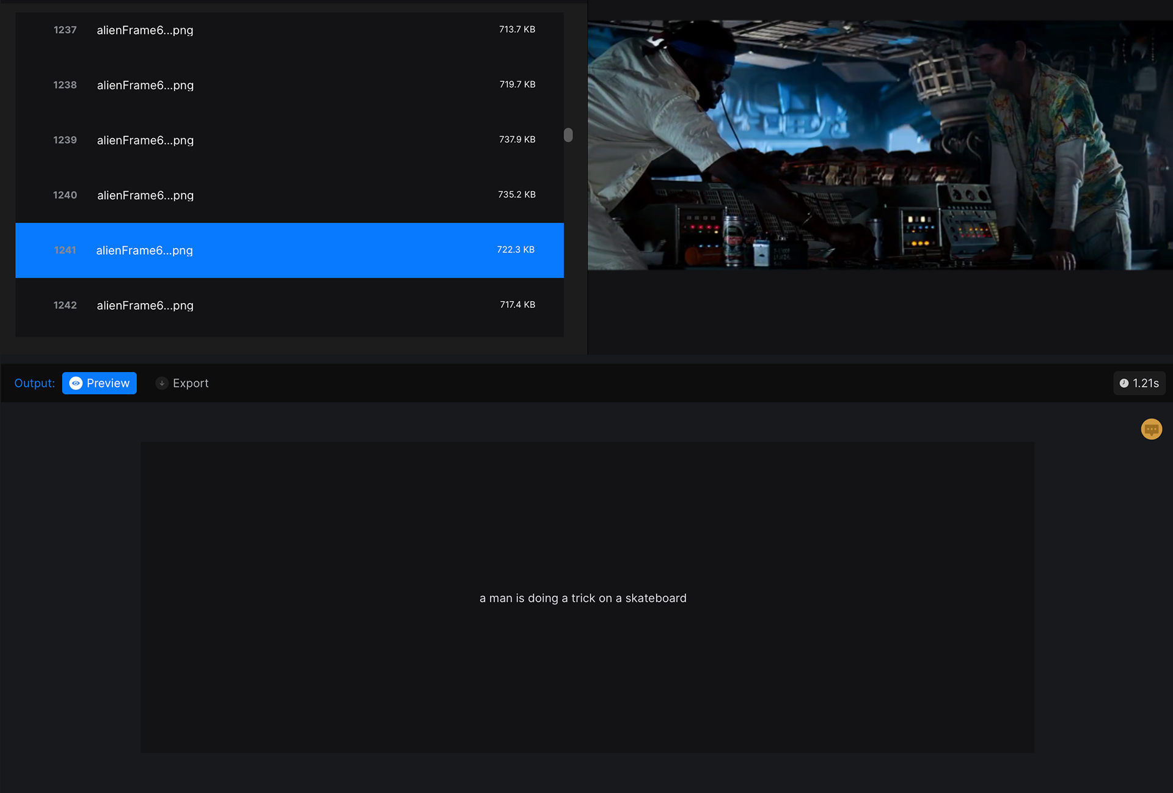Click the eye icon on Preview button
Image resolution: width=1173 pixels, height=793 pixels.
coord(76,383)
